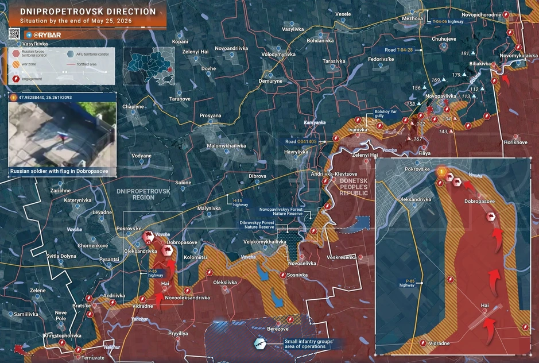Click the Malomykhailivka town label
The height and width of the screenshot is (363, 539).
[226, 146]
